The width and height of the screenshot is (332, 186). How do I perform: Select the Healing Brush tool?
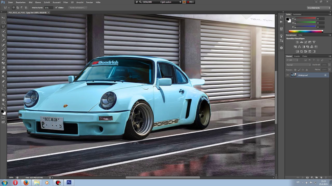point(3,45)
